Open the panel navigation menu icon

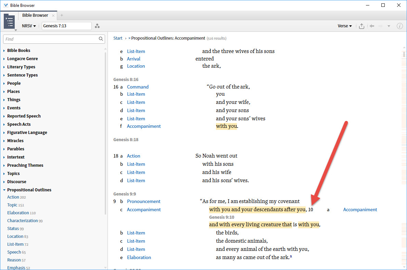coord(9,21)
